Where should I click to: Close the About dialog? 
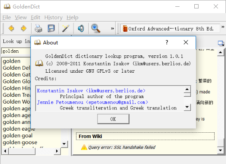pos(186,42)
